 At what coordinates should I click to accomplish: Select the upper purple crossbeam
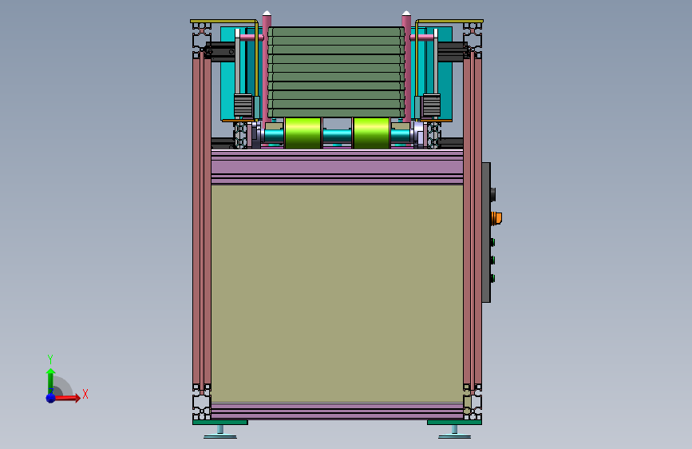(337, 167)
